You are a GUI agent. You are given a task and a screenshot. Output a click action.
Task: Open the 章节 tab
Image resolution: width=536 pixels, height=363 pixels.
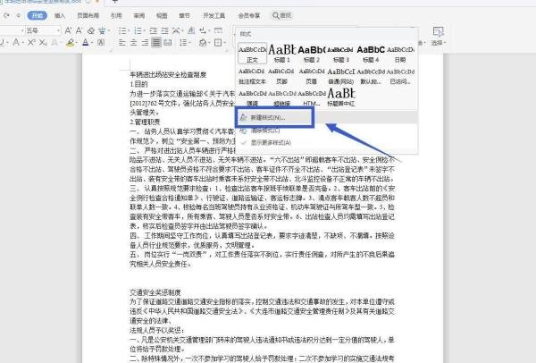click(x=184, y=16)
